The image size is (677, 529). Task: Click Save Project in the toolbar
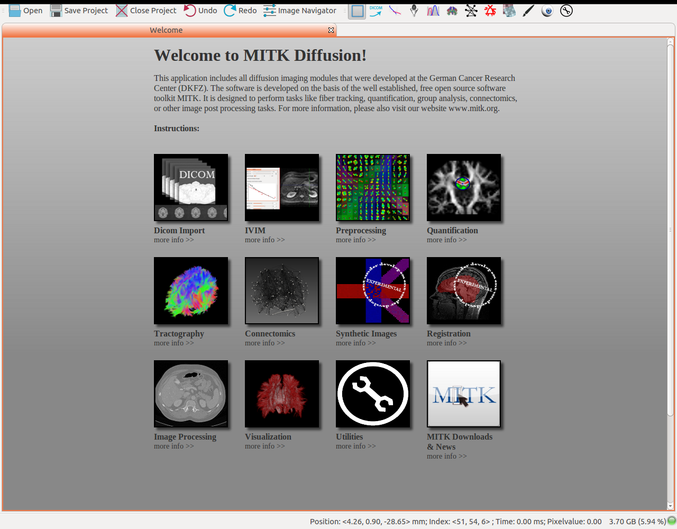point(79,11)
